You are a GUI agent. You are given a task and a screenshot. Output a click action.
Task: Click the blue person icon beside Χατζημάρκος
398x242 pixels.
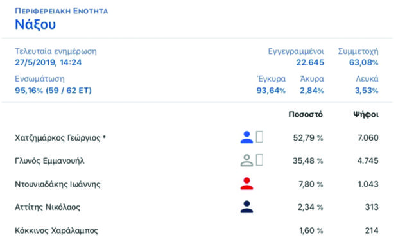[x=247, y=137]
